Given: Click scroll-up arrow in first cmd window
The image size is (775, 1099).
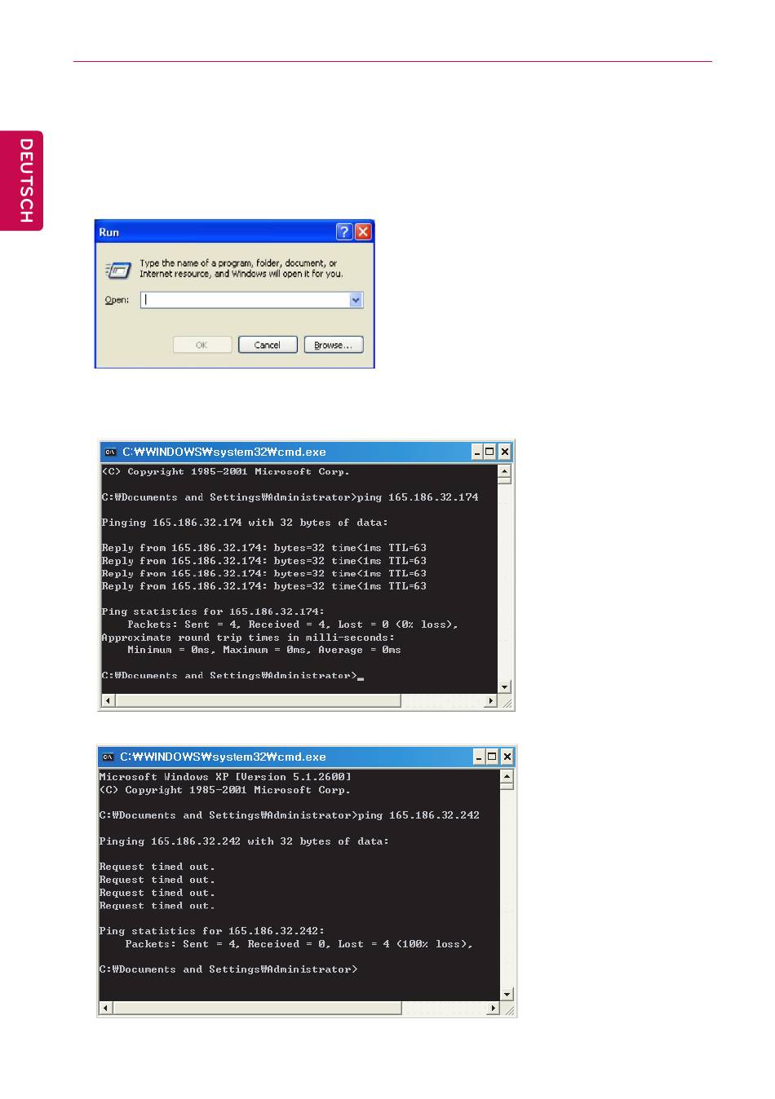Looking at the screenshot, I should [x=505, y=471].
